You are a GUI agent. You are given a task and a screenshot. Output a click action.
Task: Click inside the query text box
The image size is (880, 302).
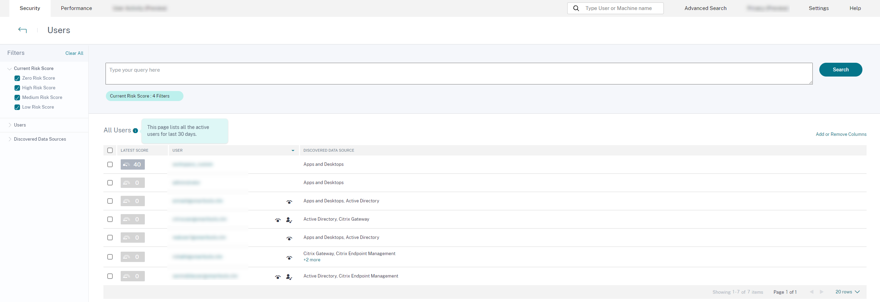click(459, 73)
